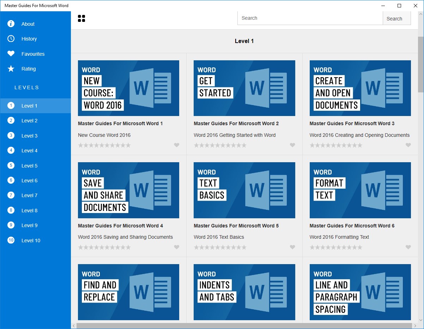Click the star rating for Word guide 1
The height and width of the screenshot is (329, 424).
(104, 145)
